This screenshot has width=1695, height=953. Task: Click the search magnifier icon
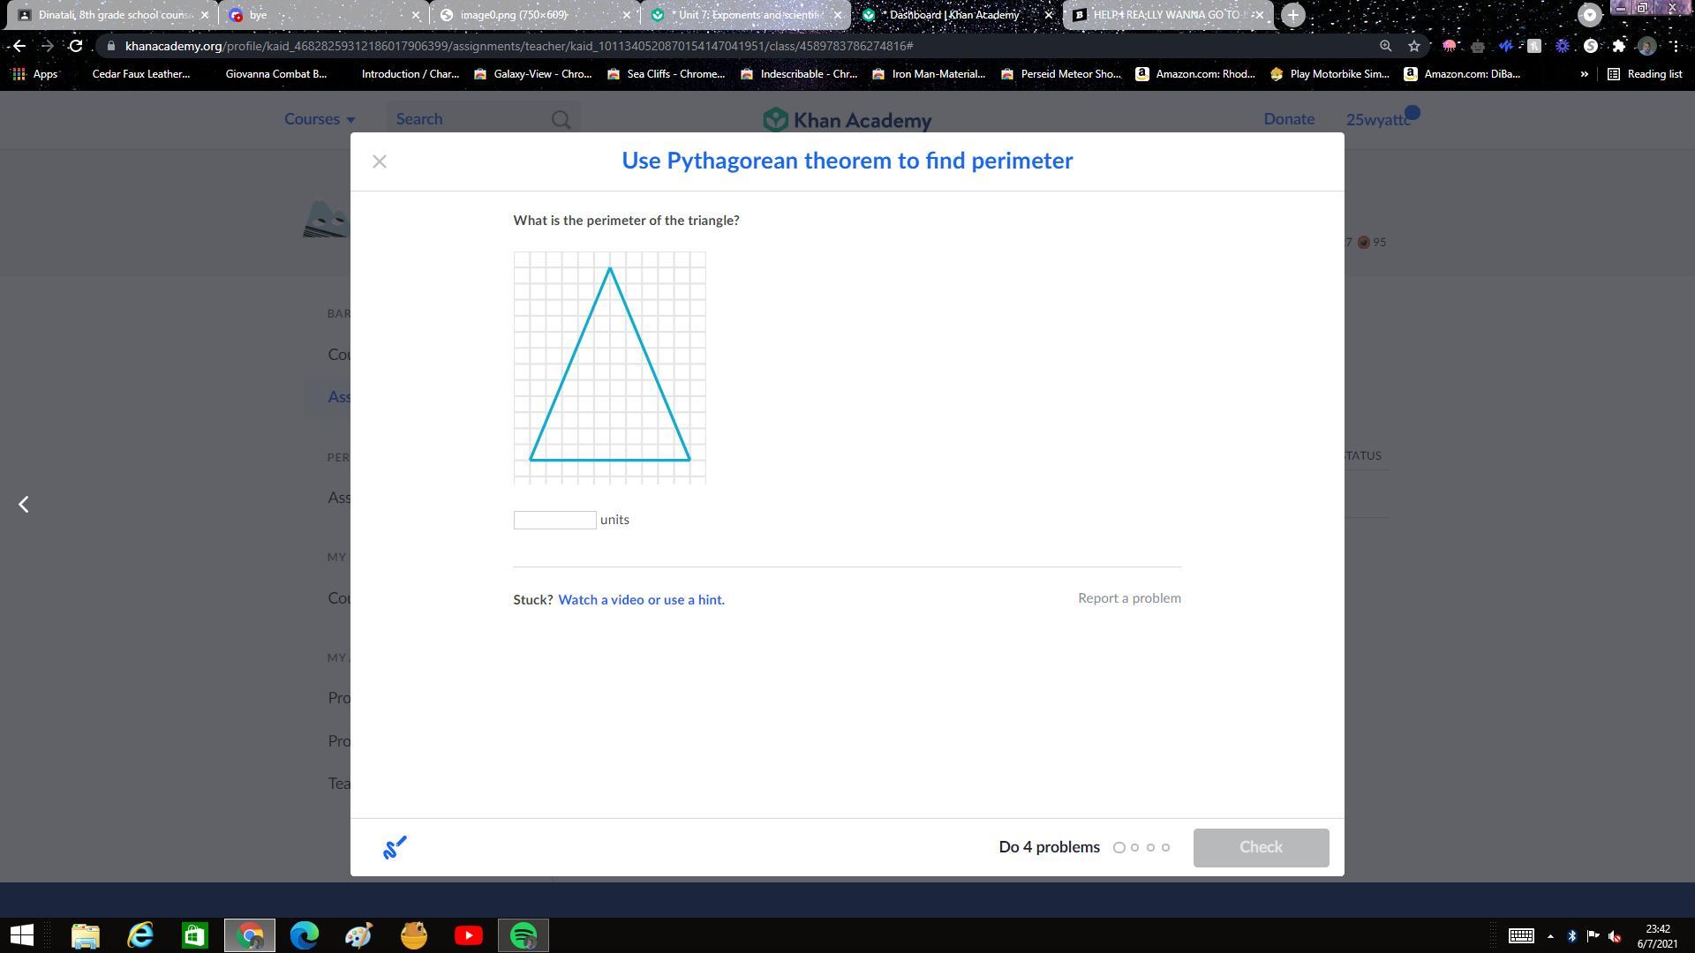[x=561, y=119]
